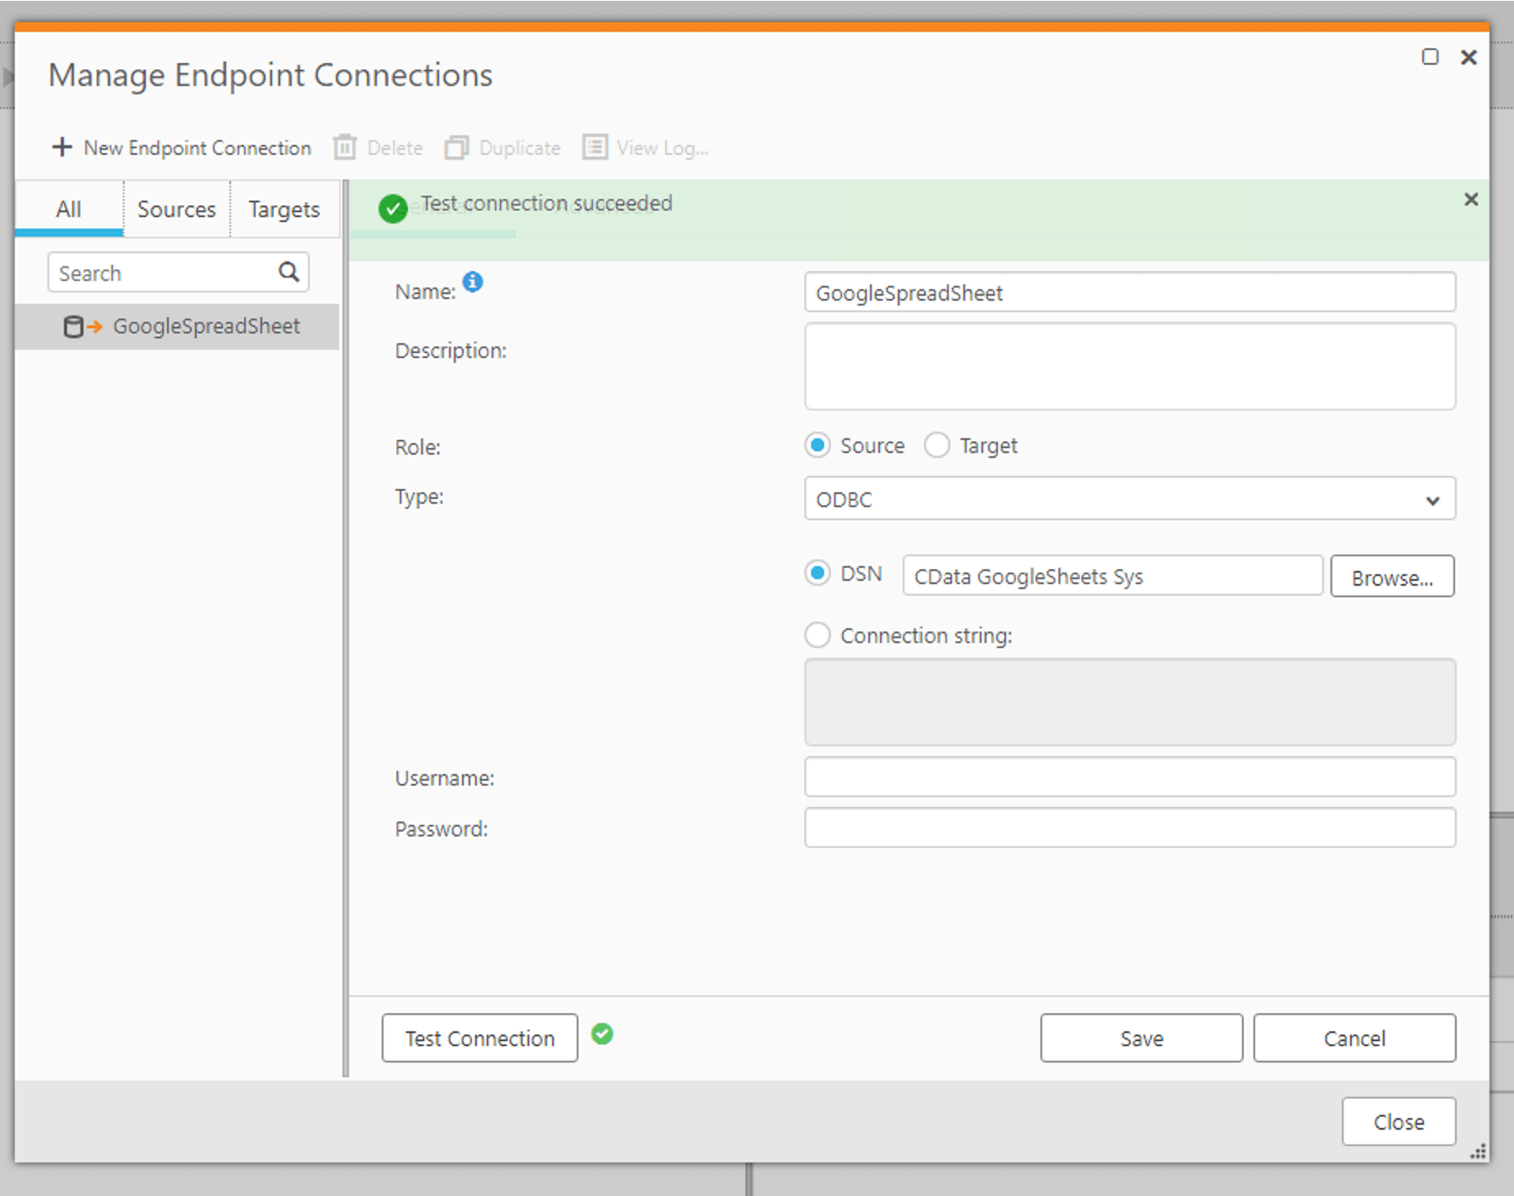
Task: Choose the Connection string radio option
Action: click(817, 636)
